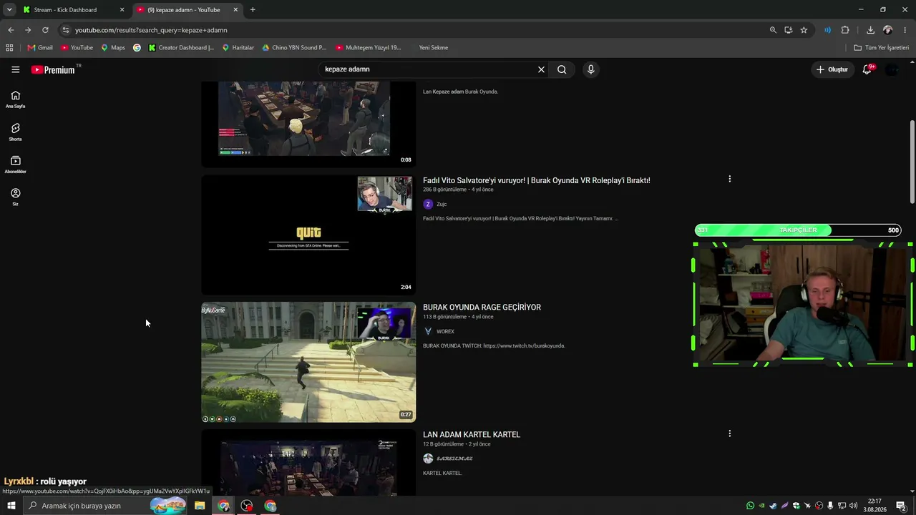Open the Windows Start menu
This screenshot has width=916, height=515.
pyautogui.click(x=11, y=506)
